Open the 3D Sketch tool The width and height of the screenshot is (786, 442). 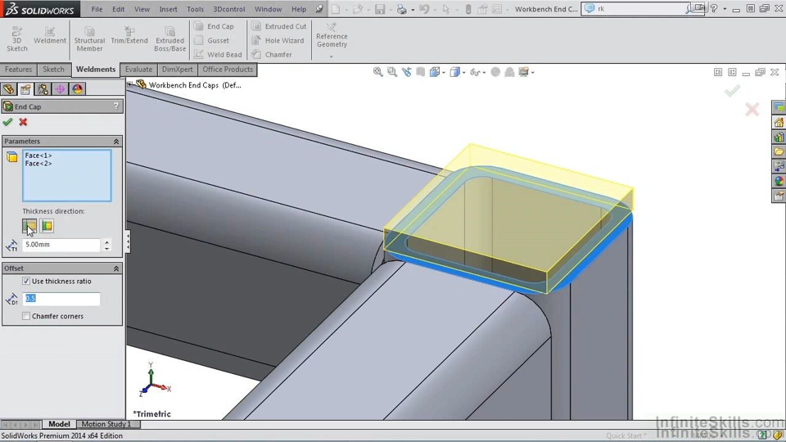[16, 39]
